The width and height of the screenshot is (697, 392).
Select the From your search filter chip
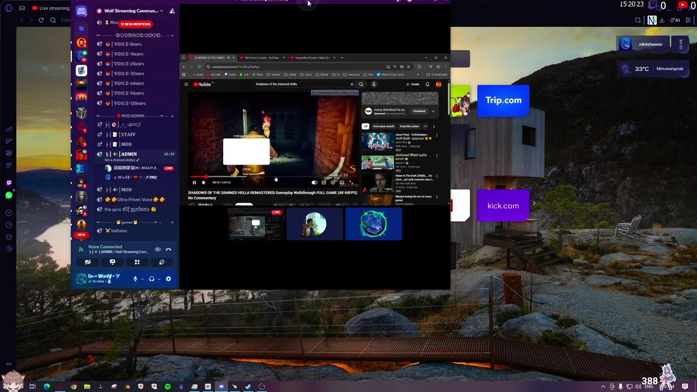pos(383,126)
